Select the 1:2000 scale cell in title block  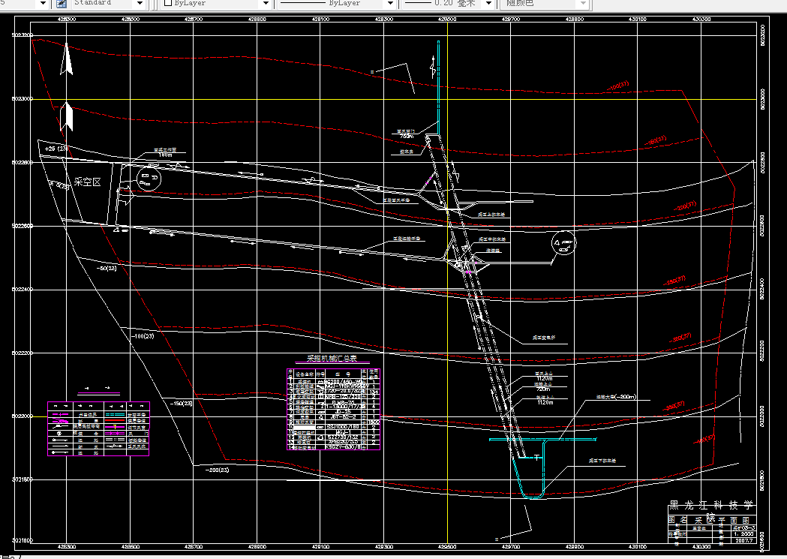pyautogui.click(x=743, y=534)
